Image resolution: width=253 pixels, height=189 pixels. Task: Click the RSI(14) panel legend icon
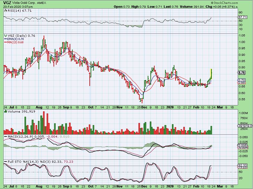click(5, 11)
